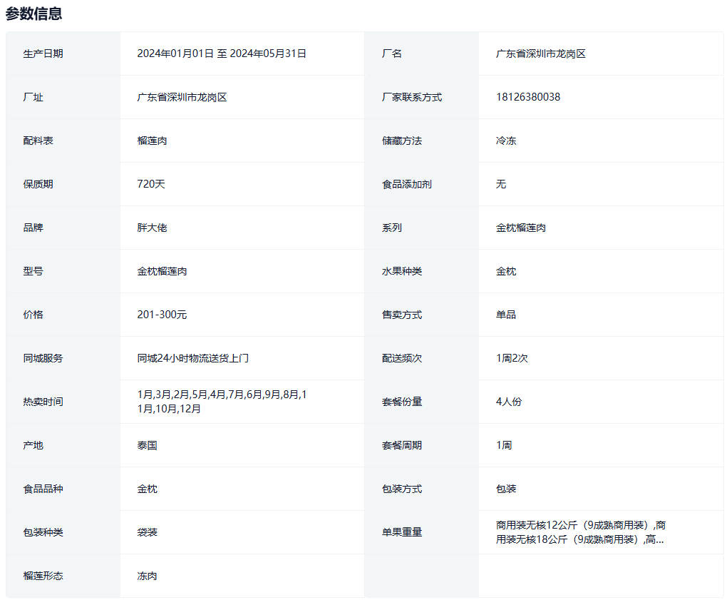Screen dimensions: 727x600
Task: Click the brand name 胖大佬
Action: tap(152, 228)
